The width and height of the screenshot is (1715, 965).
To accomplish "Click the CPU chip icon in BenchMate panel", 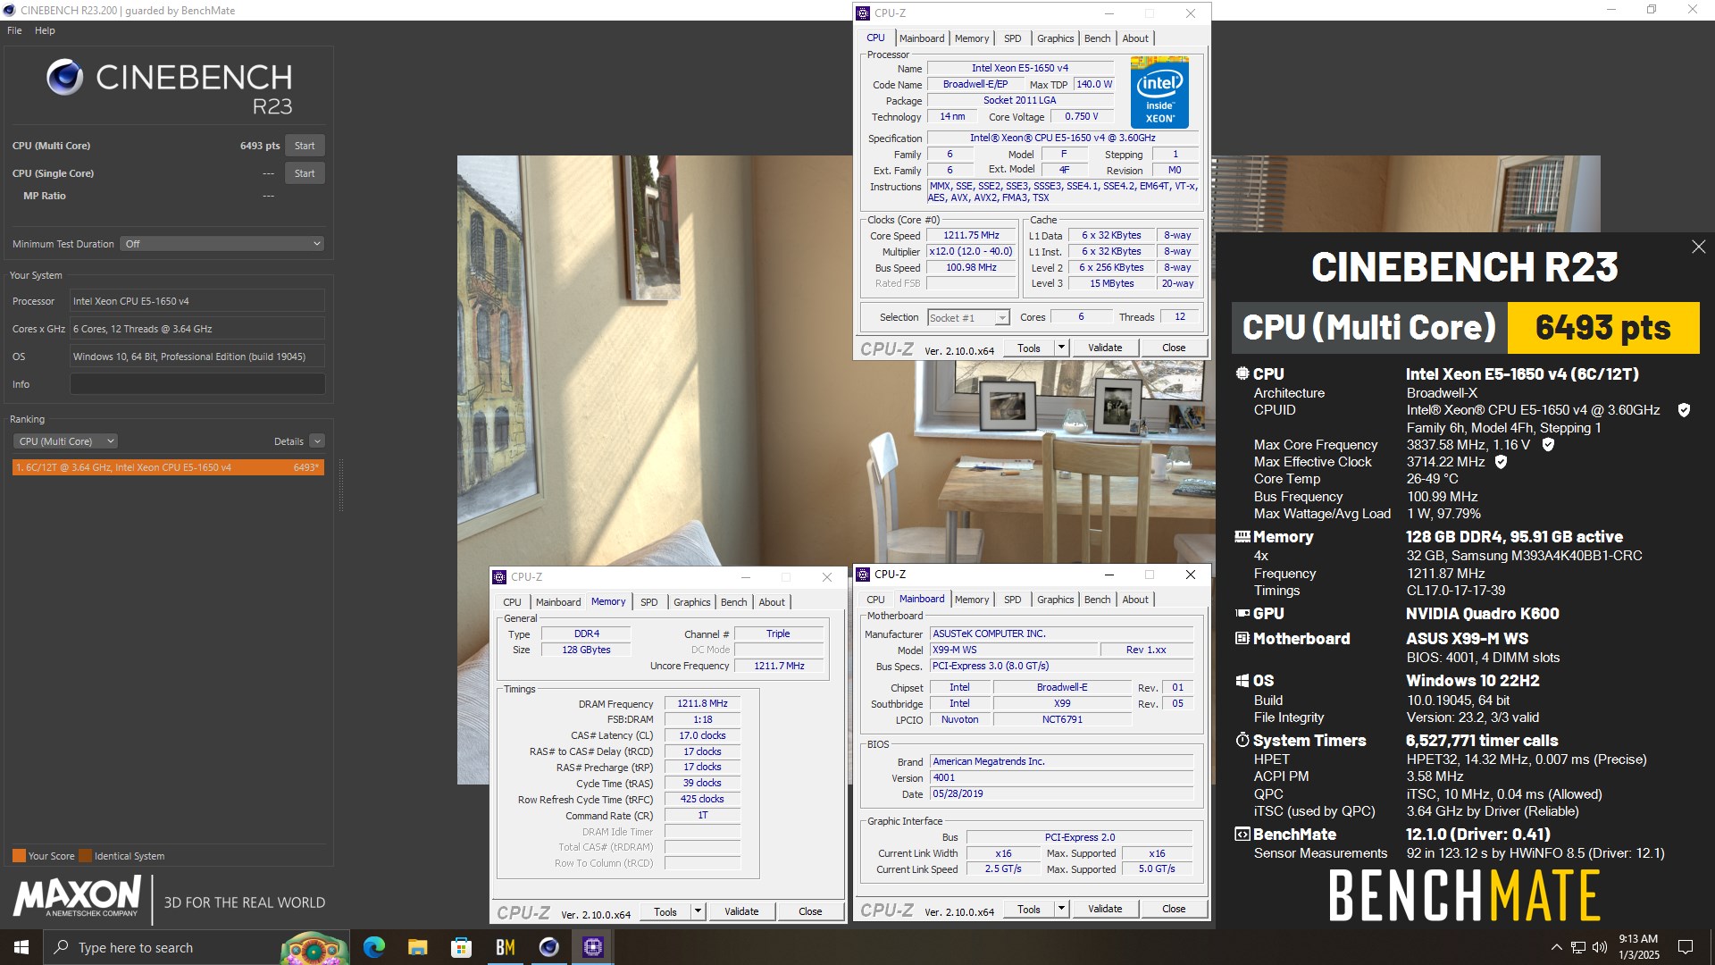I will [x=1242, y=373].
